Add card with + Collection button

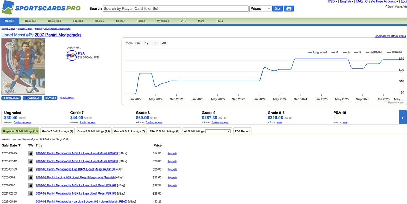tap(11, 98)
